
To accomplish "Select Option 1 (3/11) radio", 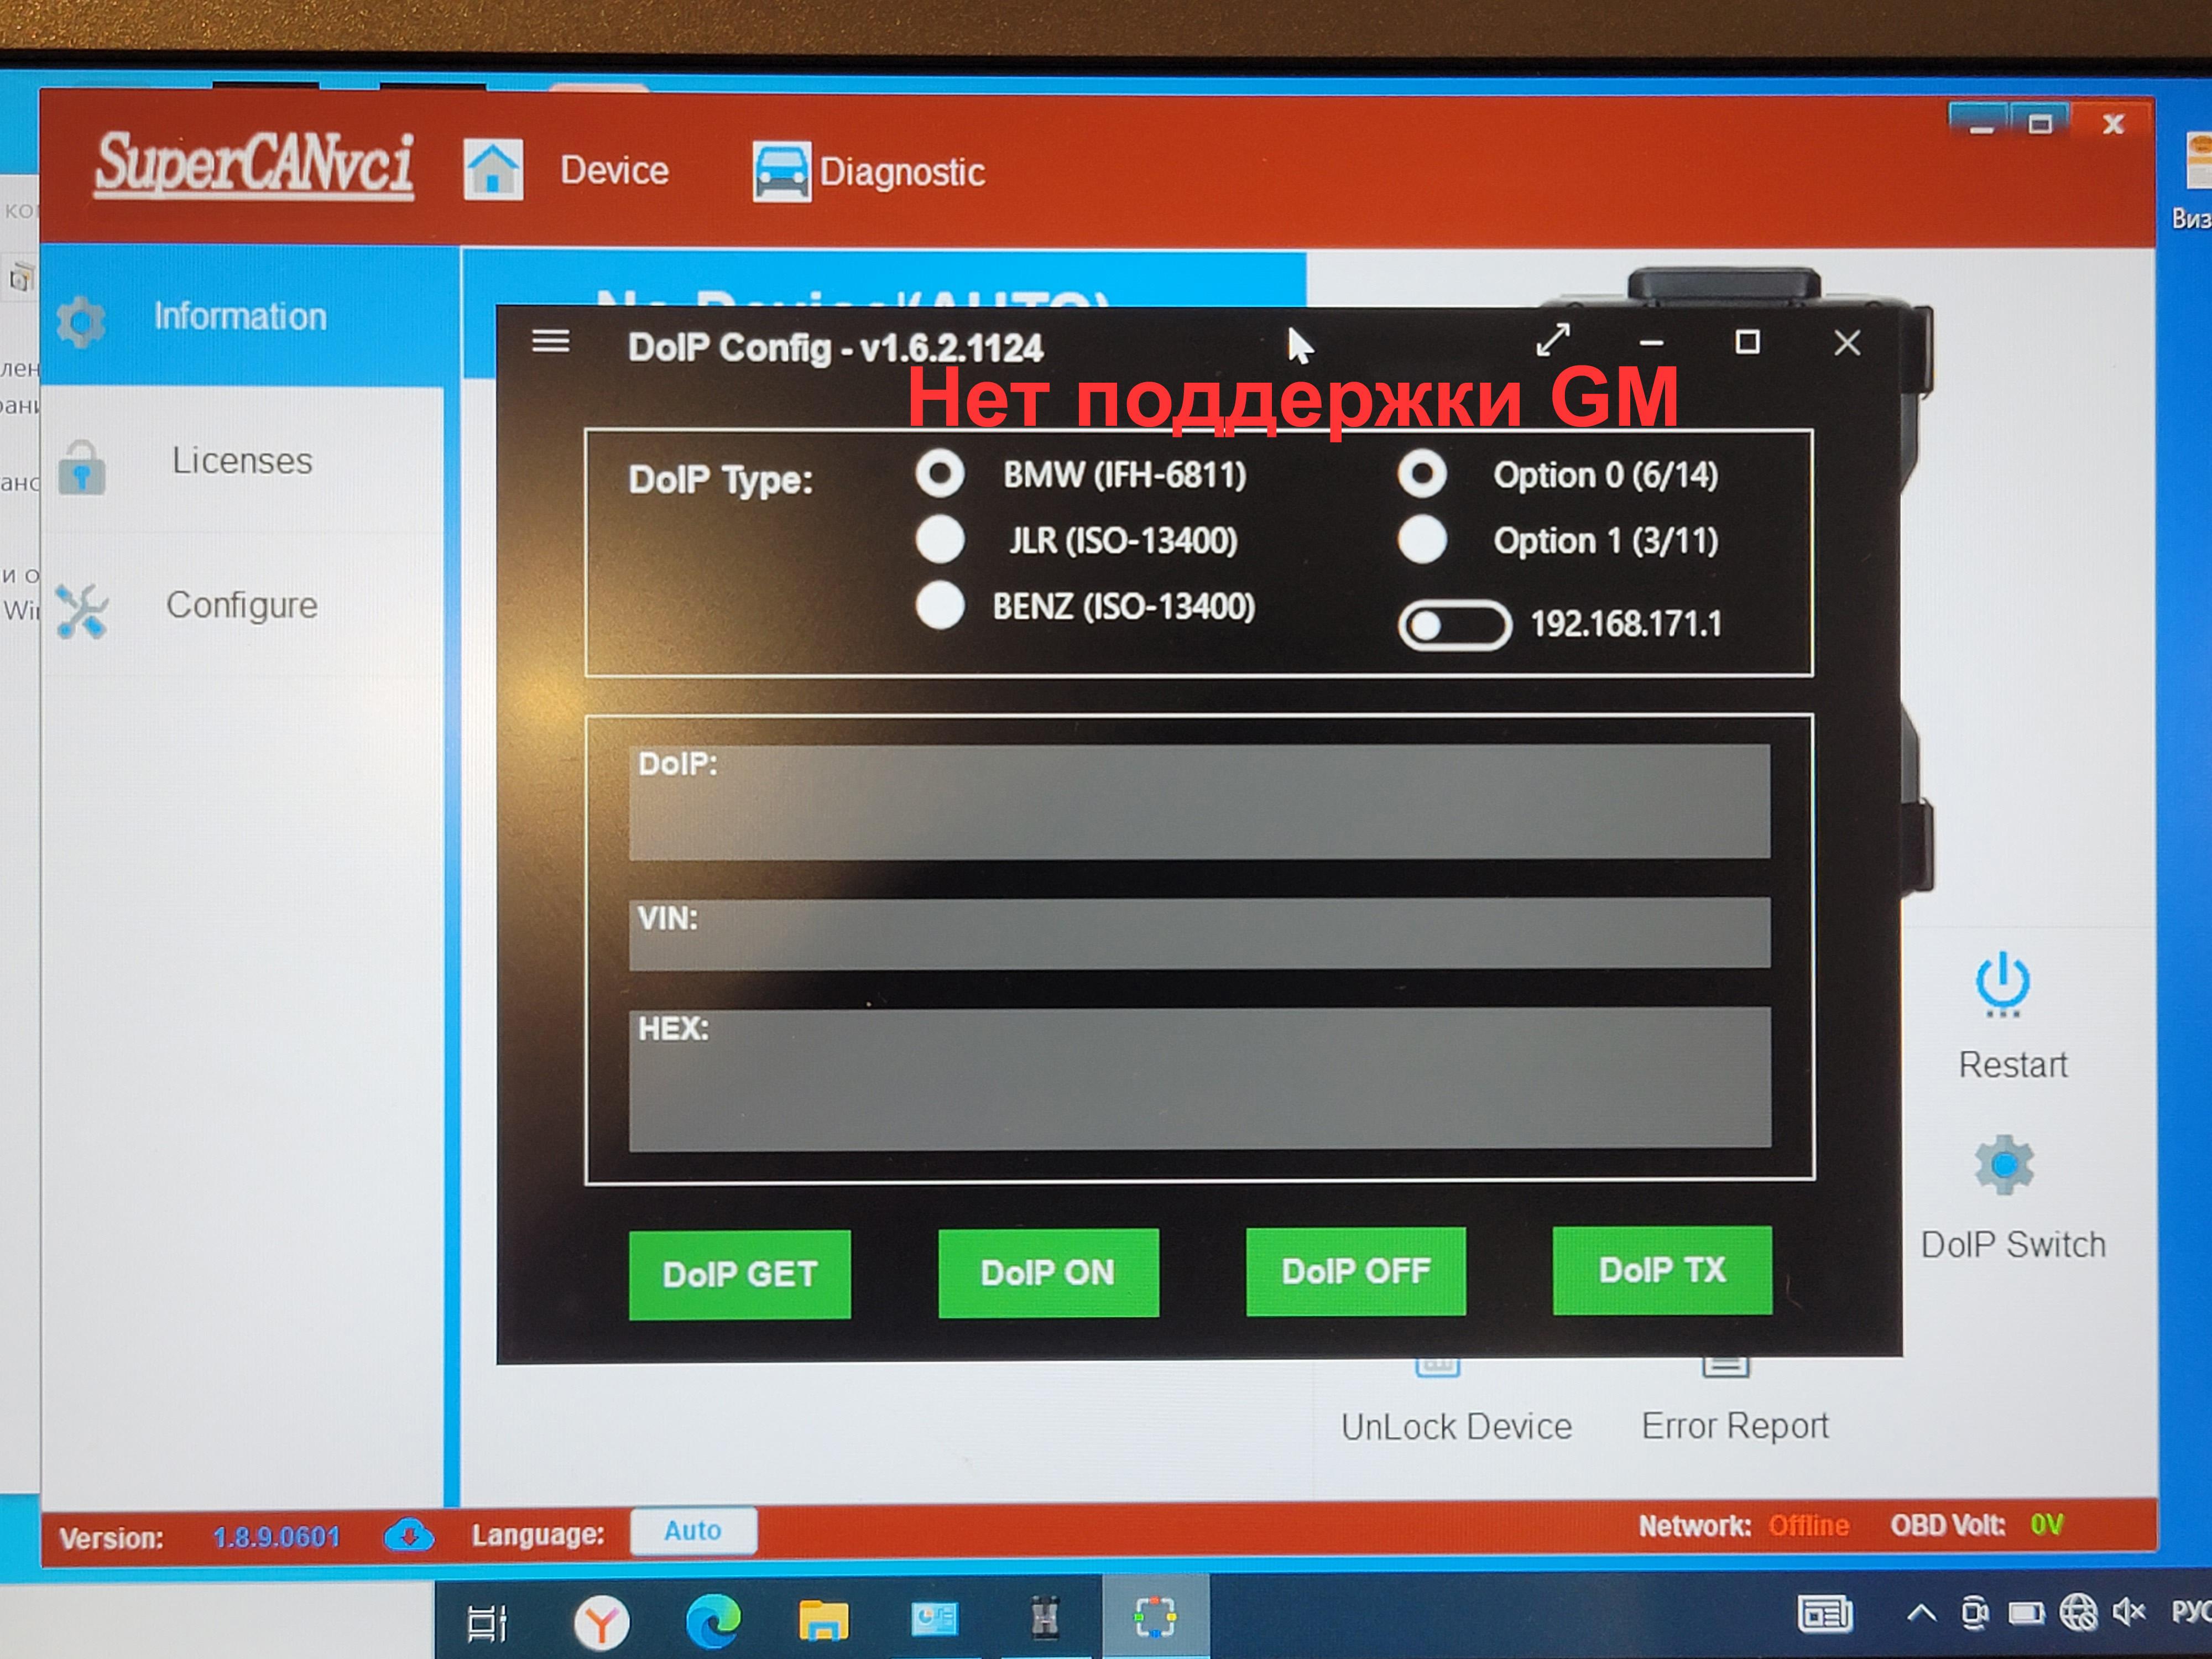I will click(1422, 539).
